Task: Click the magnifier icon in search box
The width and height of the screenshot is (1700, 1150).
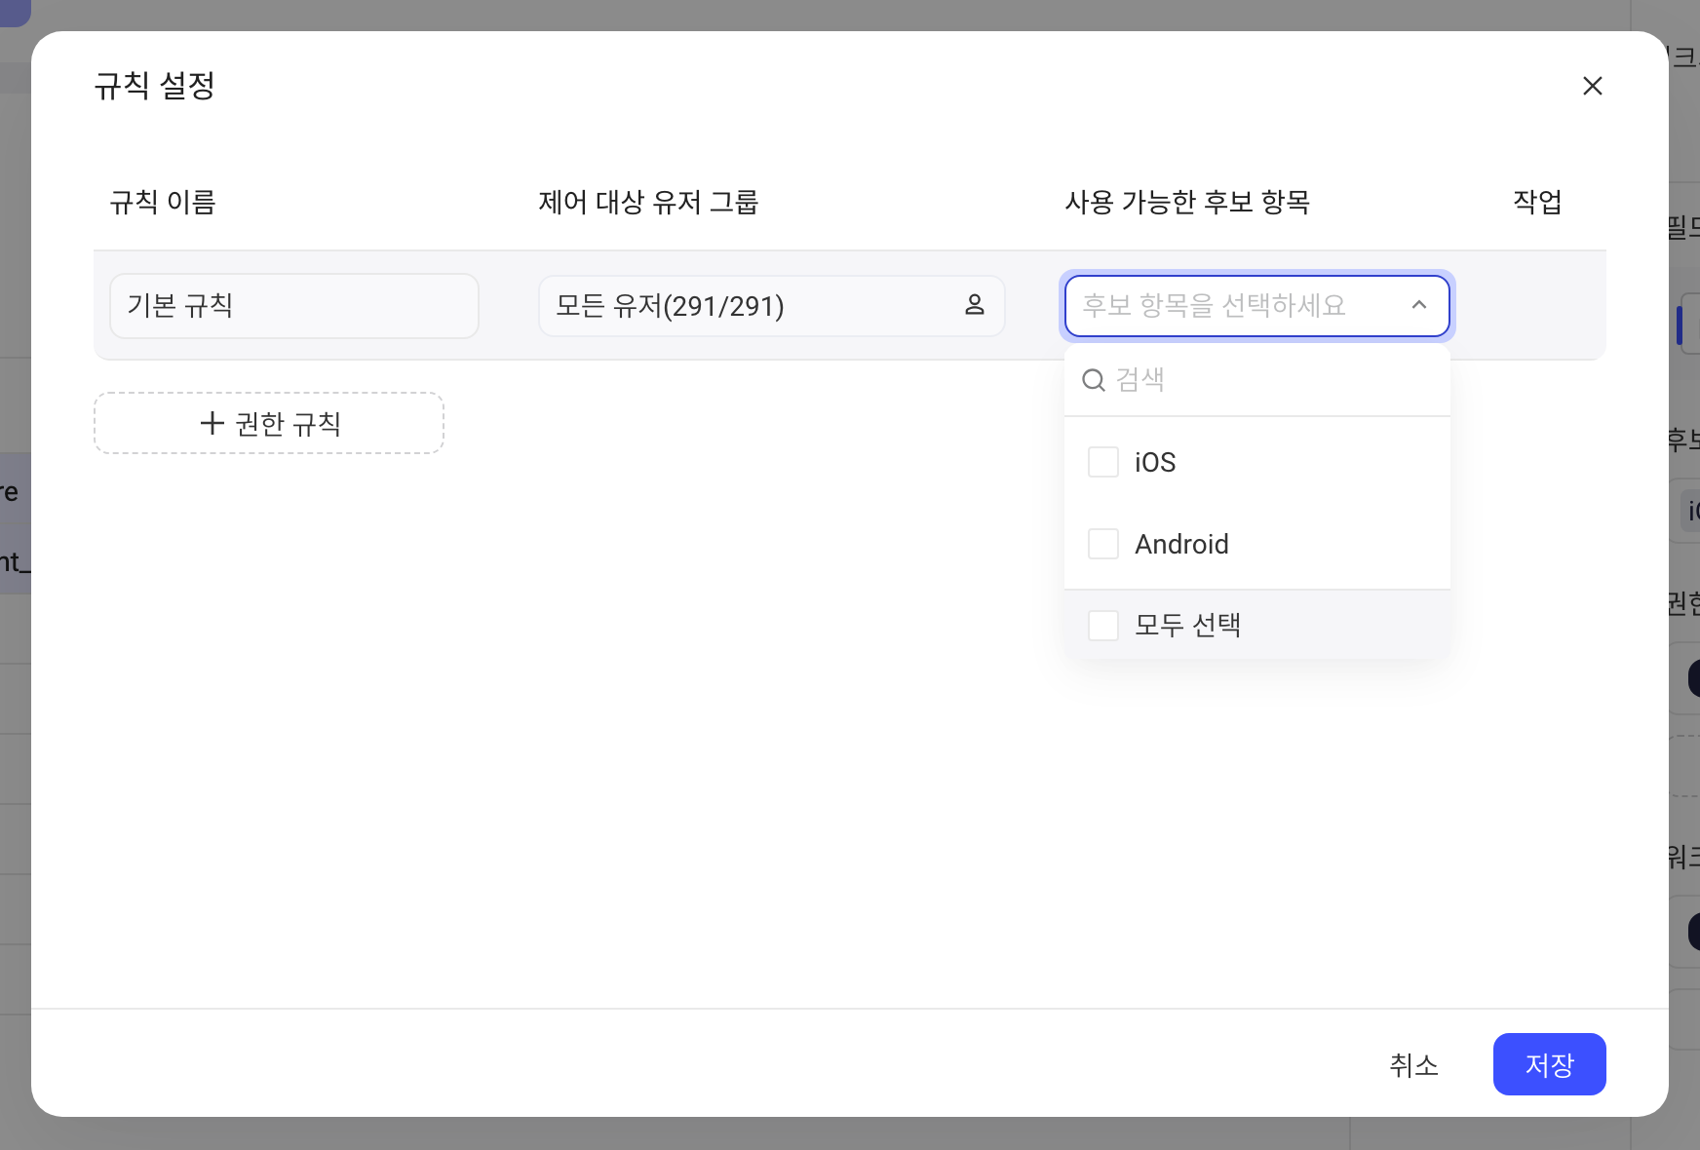Action: (x=1094, y=380)
